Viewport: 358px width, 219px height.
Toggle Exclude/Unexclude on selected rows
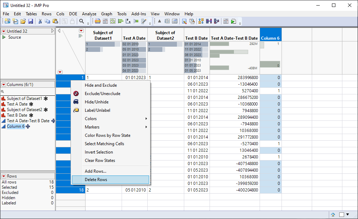(100, 93)
